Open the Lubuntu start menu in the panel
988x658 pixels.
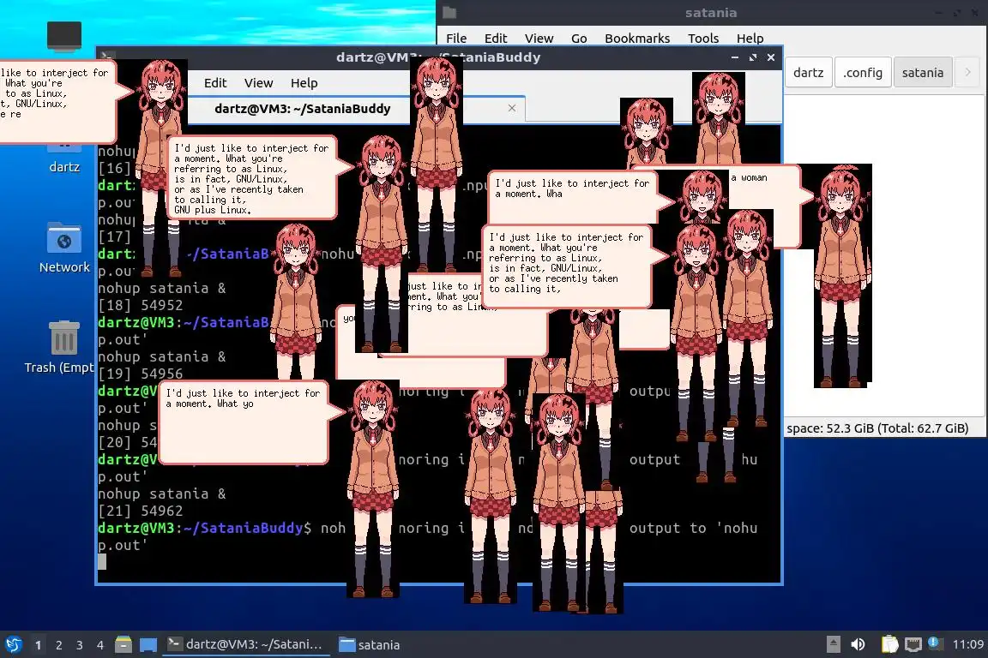[x=13, y=644]
